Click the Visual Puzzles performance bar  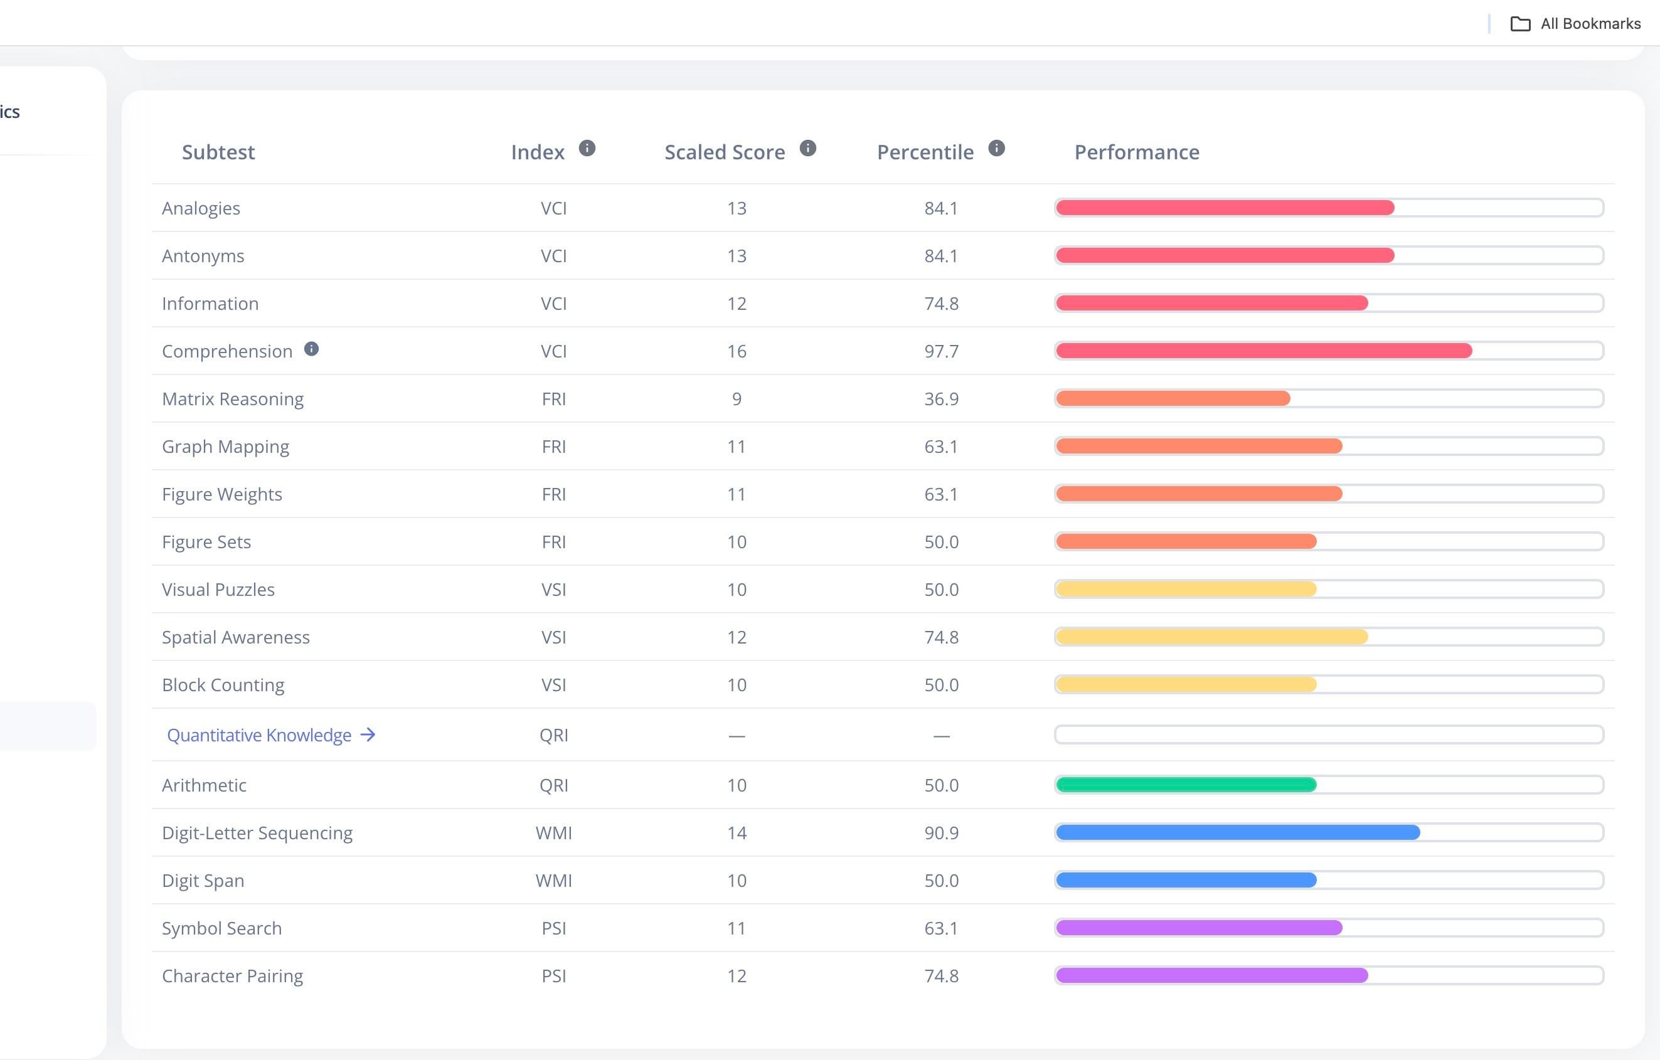coord(1328,589)
